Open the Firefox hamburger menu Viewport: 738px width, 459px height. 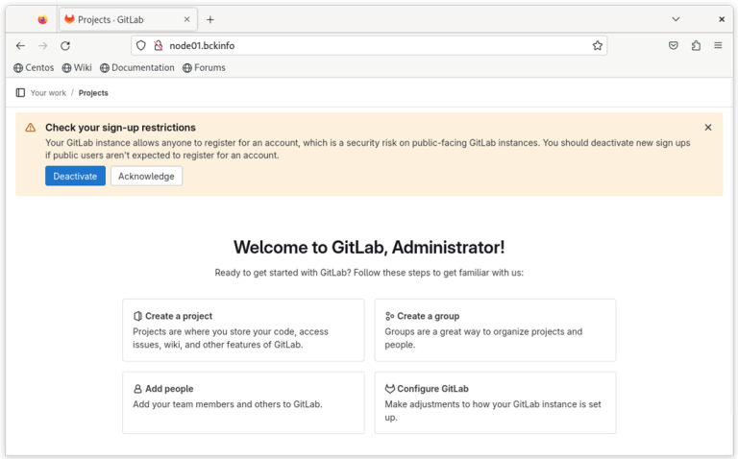point(718,46)
